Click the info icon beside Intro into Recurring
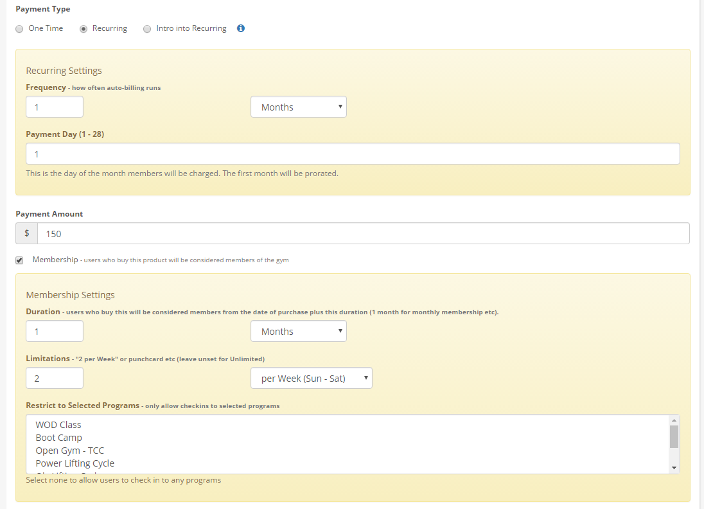The height and width of the screenshot is (509, 704). [x=241, y=28]
